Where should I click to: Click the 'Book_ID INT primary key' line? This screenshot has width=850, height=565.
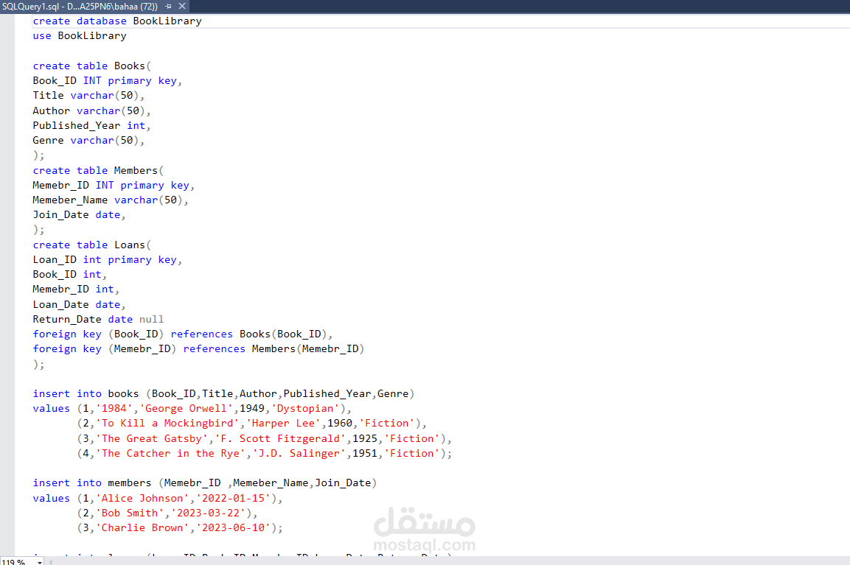108,81
